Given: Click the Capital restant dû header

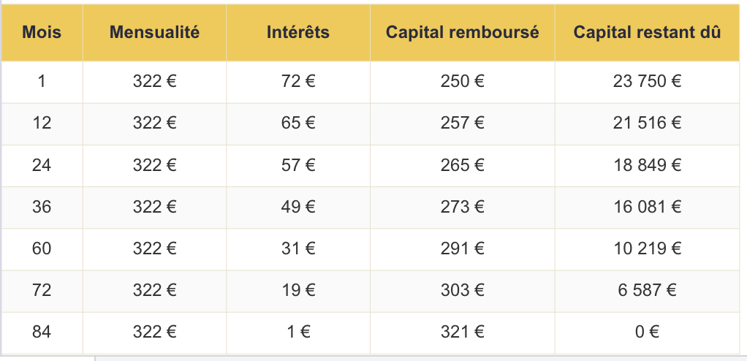Looking at the screenshot, I should click(x=647, y=33).
